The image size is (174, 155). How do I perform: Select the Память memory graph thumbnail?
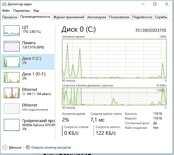[x=12, y=46]
